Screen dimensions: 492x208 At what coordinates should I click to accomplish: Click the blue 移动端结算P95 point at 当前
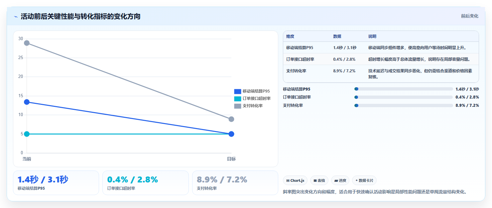click(27, 102)
